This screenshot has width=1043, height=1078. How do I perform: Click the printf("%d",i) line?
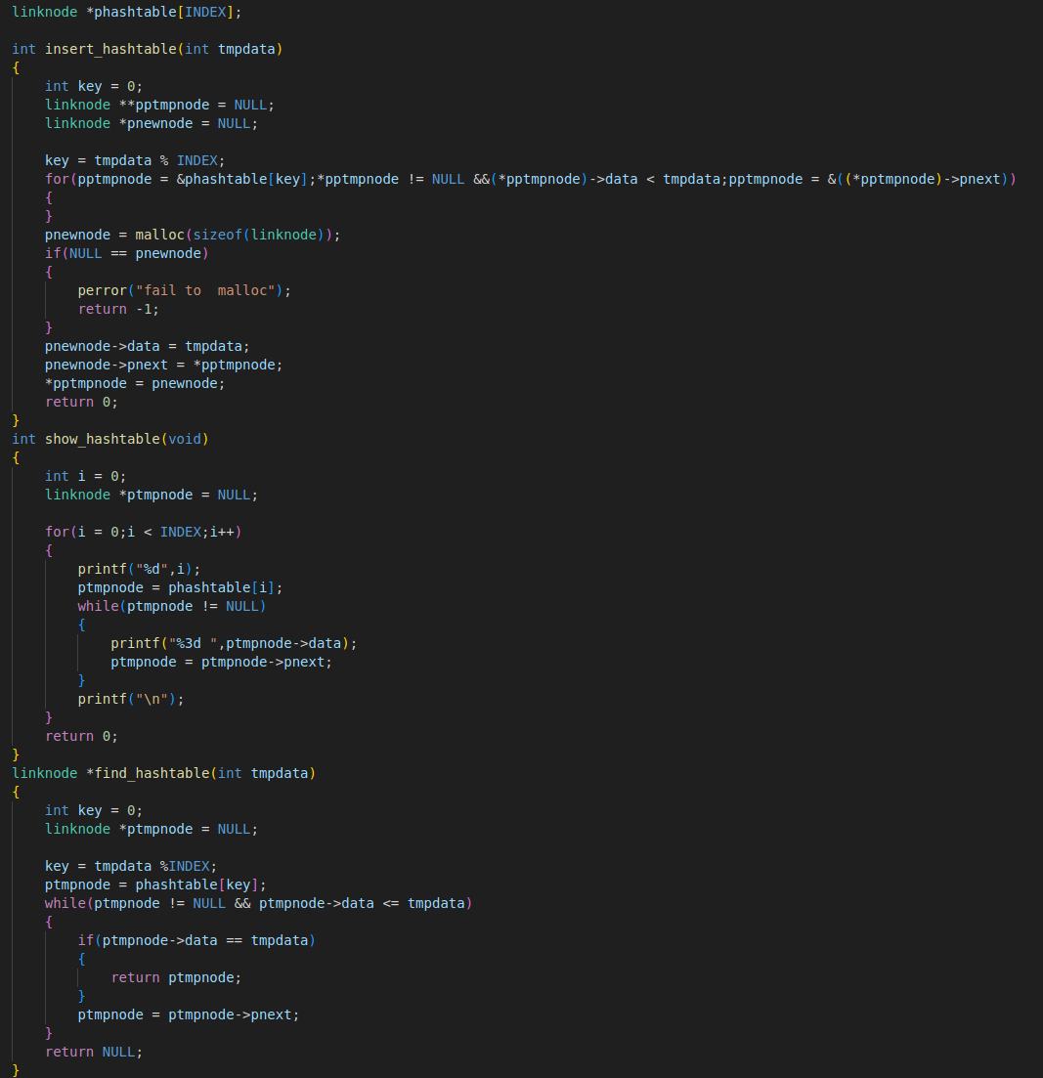click(139, 569)
